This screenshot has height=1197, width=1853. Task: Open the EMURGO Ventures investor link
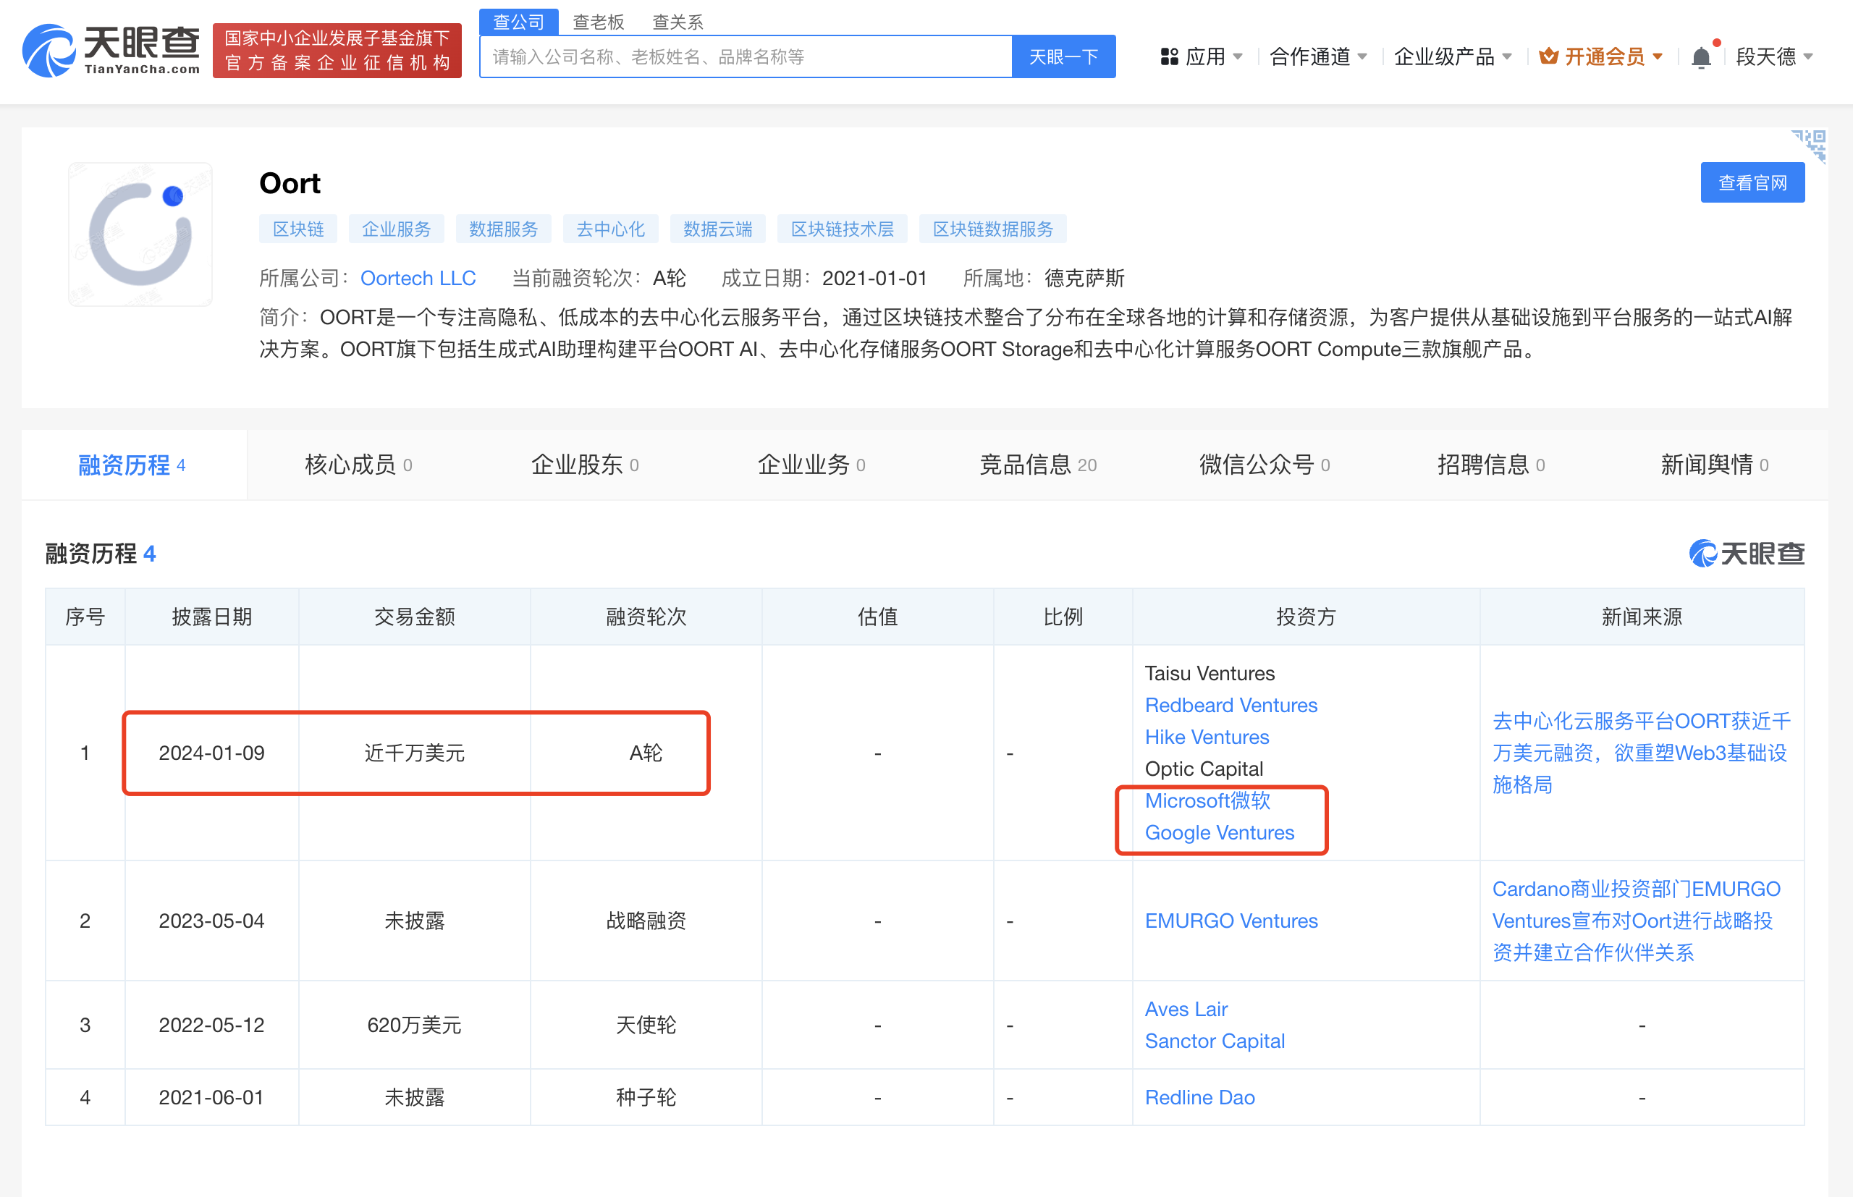click(x=1231, y=921)
